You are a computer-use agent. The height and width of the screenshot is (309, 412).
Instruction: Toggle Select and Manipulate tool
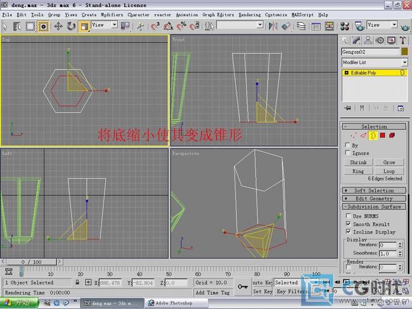point(140,26)
